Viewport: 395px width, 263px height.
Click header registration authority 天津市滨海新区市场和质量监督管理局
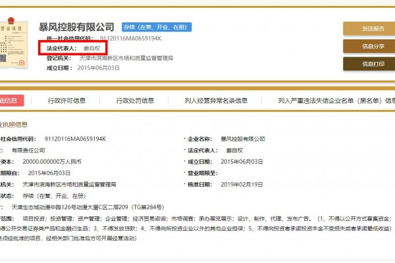(126, 58)
